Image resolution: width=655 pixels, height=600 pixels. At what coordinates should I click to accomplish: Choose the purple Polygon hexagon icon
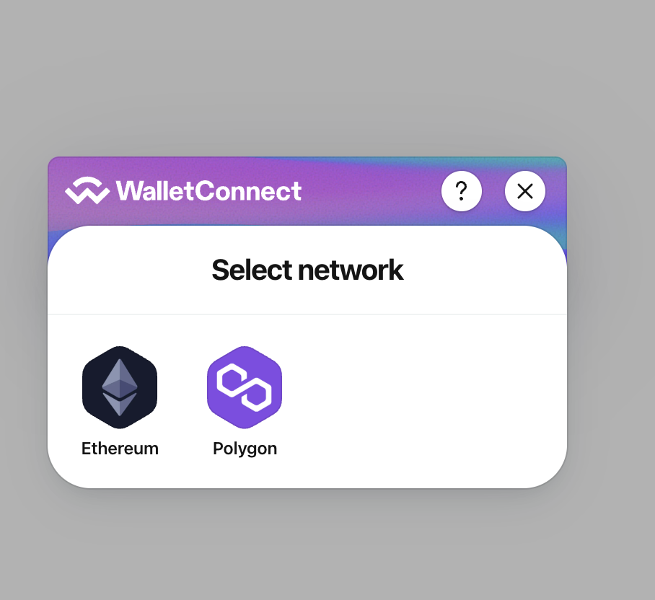pos(245,387)
